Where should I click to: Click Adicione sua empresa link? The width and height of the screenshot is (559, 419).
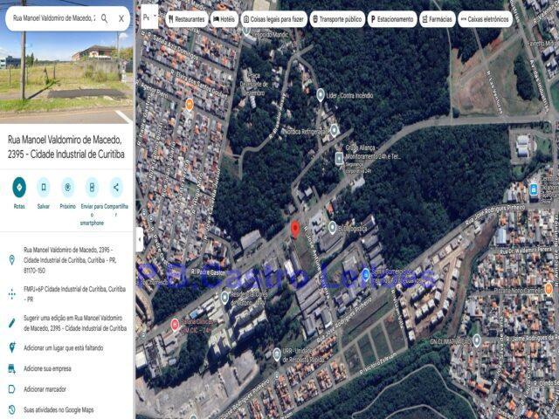point(47,368)
